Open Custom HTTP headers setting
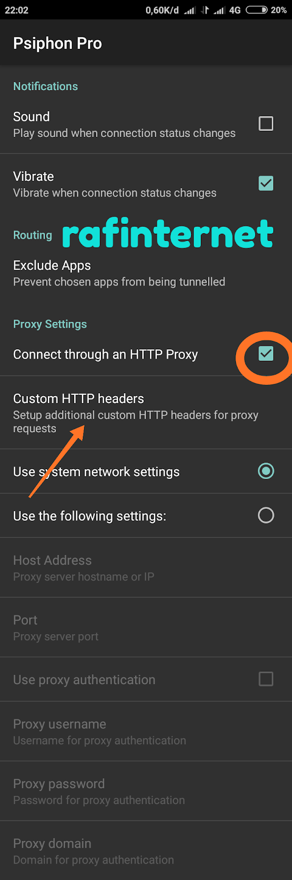The width and height of the screenshot is (292, 880). pos(146,413)
